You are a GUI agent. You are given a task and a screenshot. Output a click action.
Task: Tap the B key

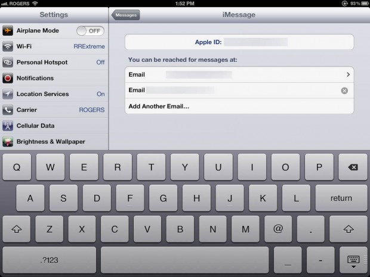coord(180,229)
